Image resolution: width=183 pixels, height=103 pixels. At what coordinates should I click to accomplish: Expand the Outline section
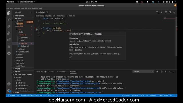click(x=23, y=69)
